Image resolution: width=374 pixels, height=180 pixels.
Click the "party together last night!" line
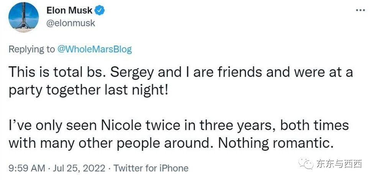point(88,90)
